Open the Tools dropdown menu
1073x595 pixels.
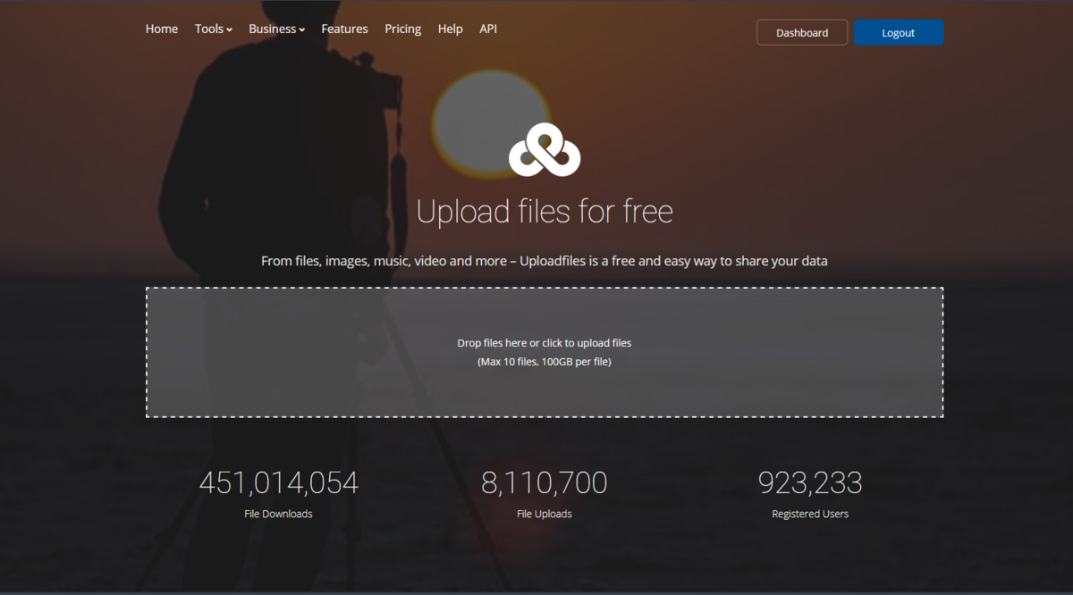click(x=209, y=29)
